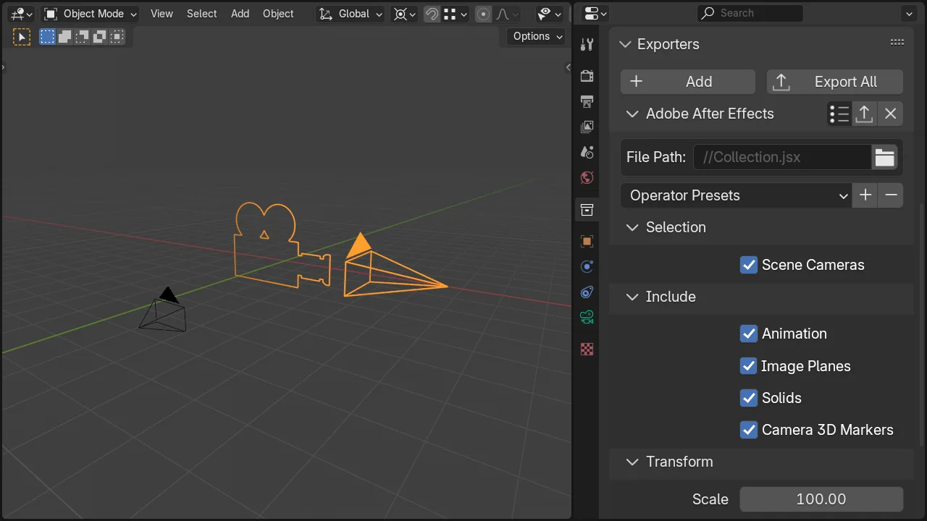Remove the Adobe After Effects exporter

pyautogui.click(x=891, y=114)
